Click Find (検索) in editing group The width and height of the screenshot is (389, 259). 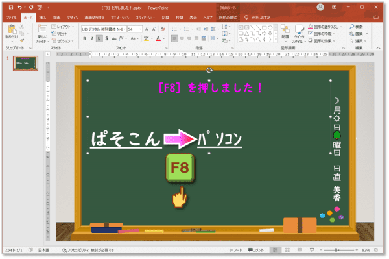356,27
